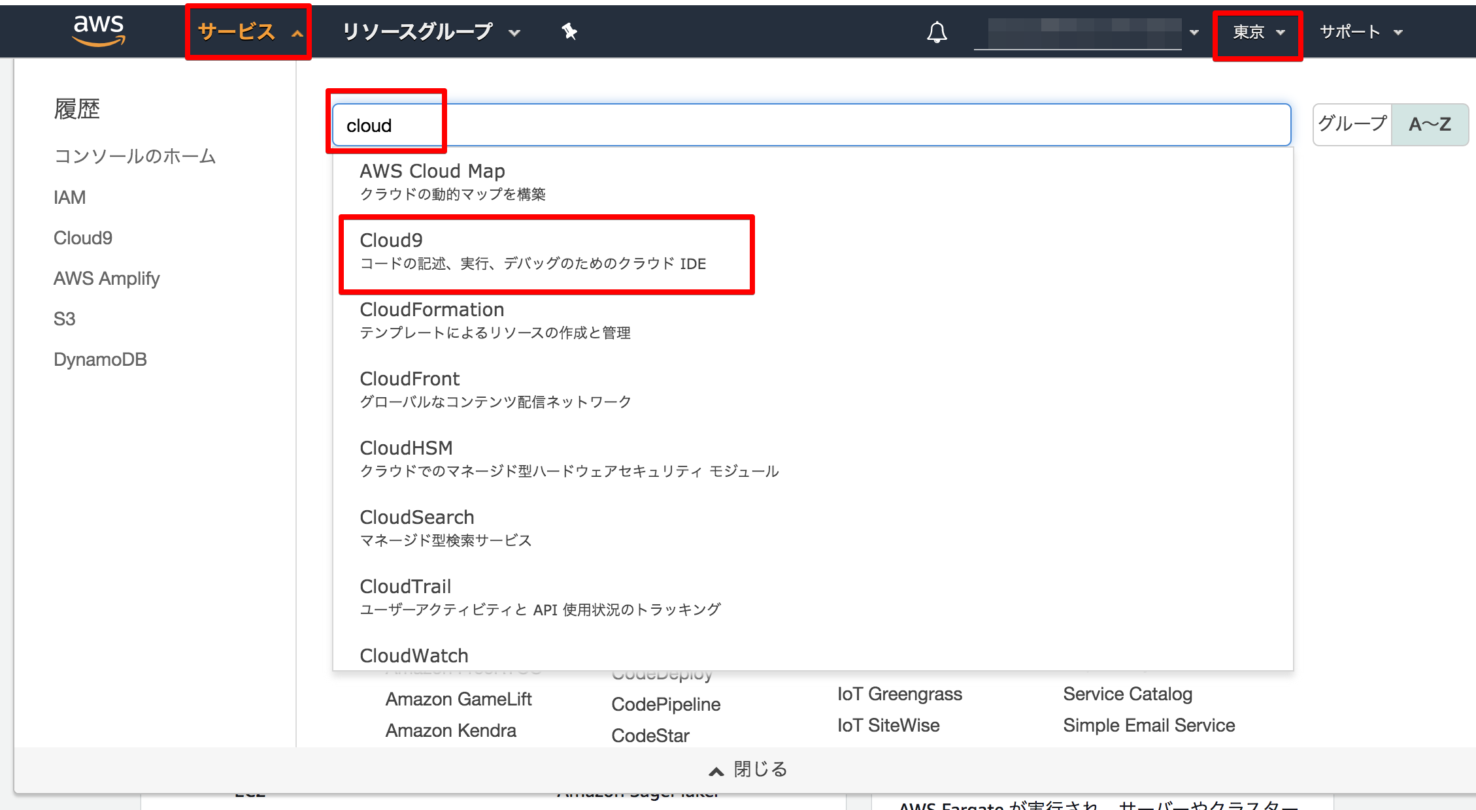Viewport: 1476px width, 810px height.
Task: Click the AWS logo icon
Action: click(99, 30)
